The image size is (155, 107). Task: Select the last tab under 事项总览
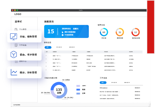(72, 47)
